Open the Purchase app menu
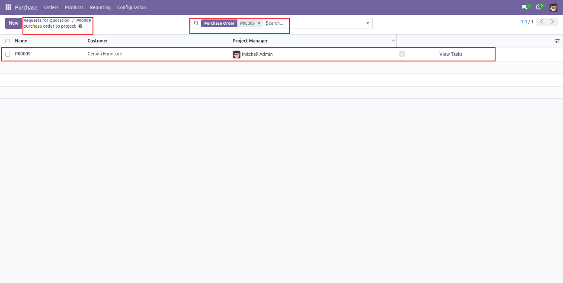This screenshot has width=563, height=283. 26,7
